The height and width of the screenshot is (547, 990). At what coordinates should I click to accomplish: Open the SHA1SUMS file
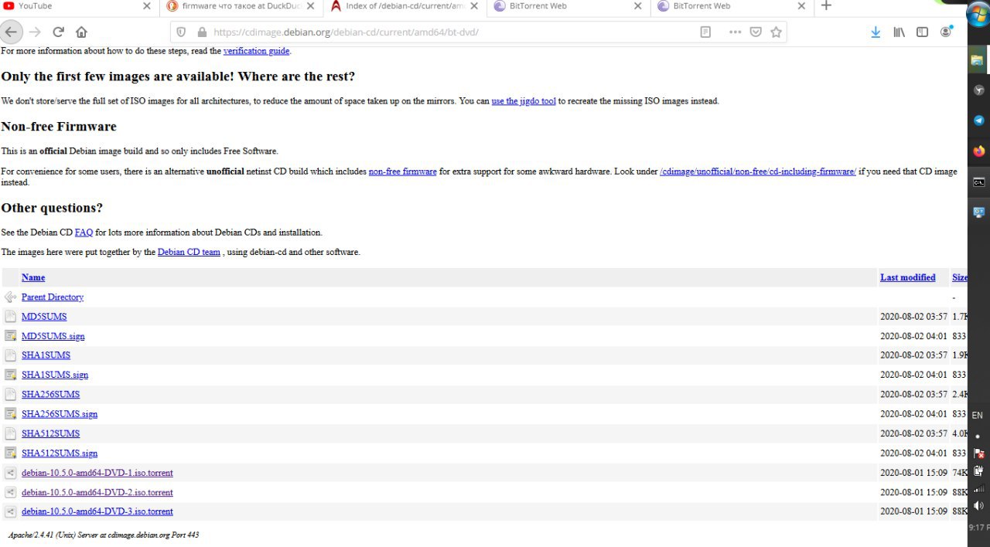pyautogui.click(x=46, y=355)
